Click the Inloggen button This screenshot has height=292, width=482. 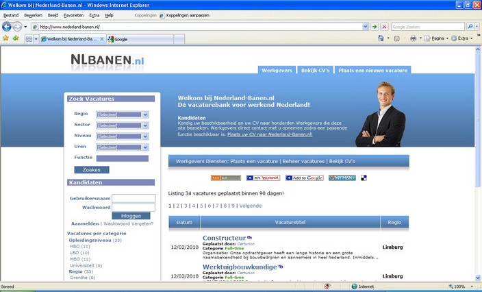coord(131,216)
